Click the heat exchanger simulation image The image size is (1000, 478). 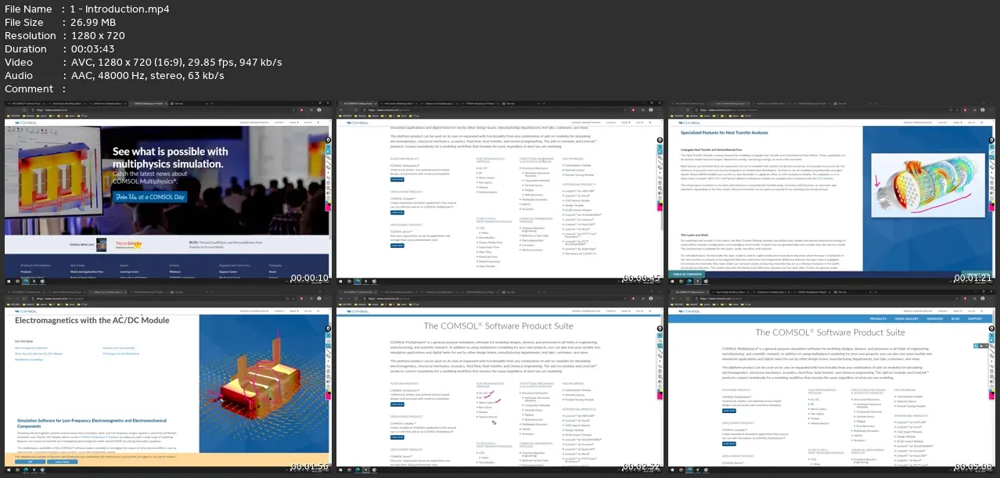926,186
